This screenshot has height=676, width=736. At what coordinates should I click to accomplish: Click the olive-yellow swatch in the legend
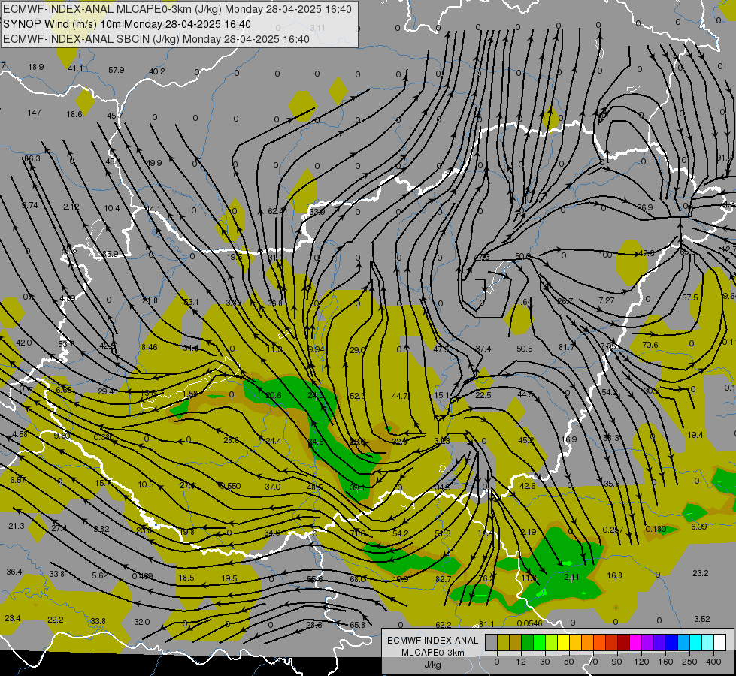click(x=503, y=642)
